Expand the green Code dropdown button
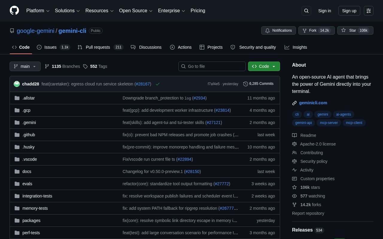The height and width of the screenshot is (239, 383). click(x=264, y=66)
